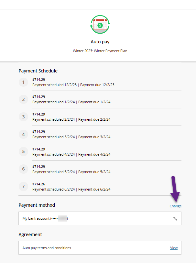Click the Auto pay calendar dollar icon
The height and width of the screenshot is (263, 196).
pyautogui.click(x=100, y=25)
